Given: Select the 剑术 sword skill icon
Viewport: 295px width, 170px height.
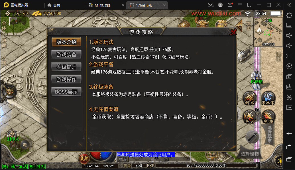Looking at the screenshot, I should (x=250, y=98).
